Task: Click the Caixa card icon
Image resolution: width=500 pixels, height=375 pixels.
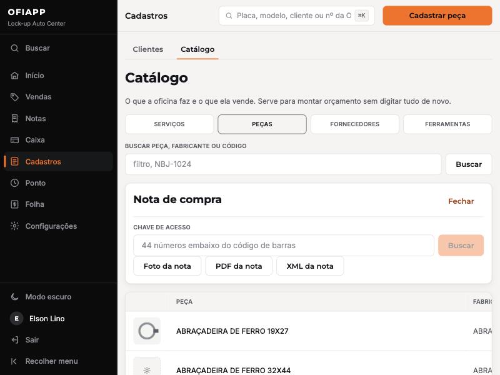Action: click(14, 140)
